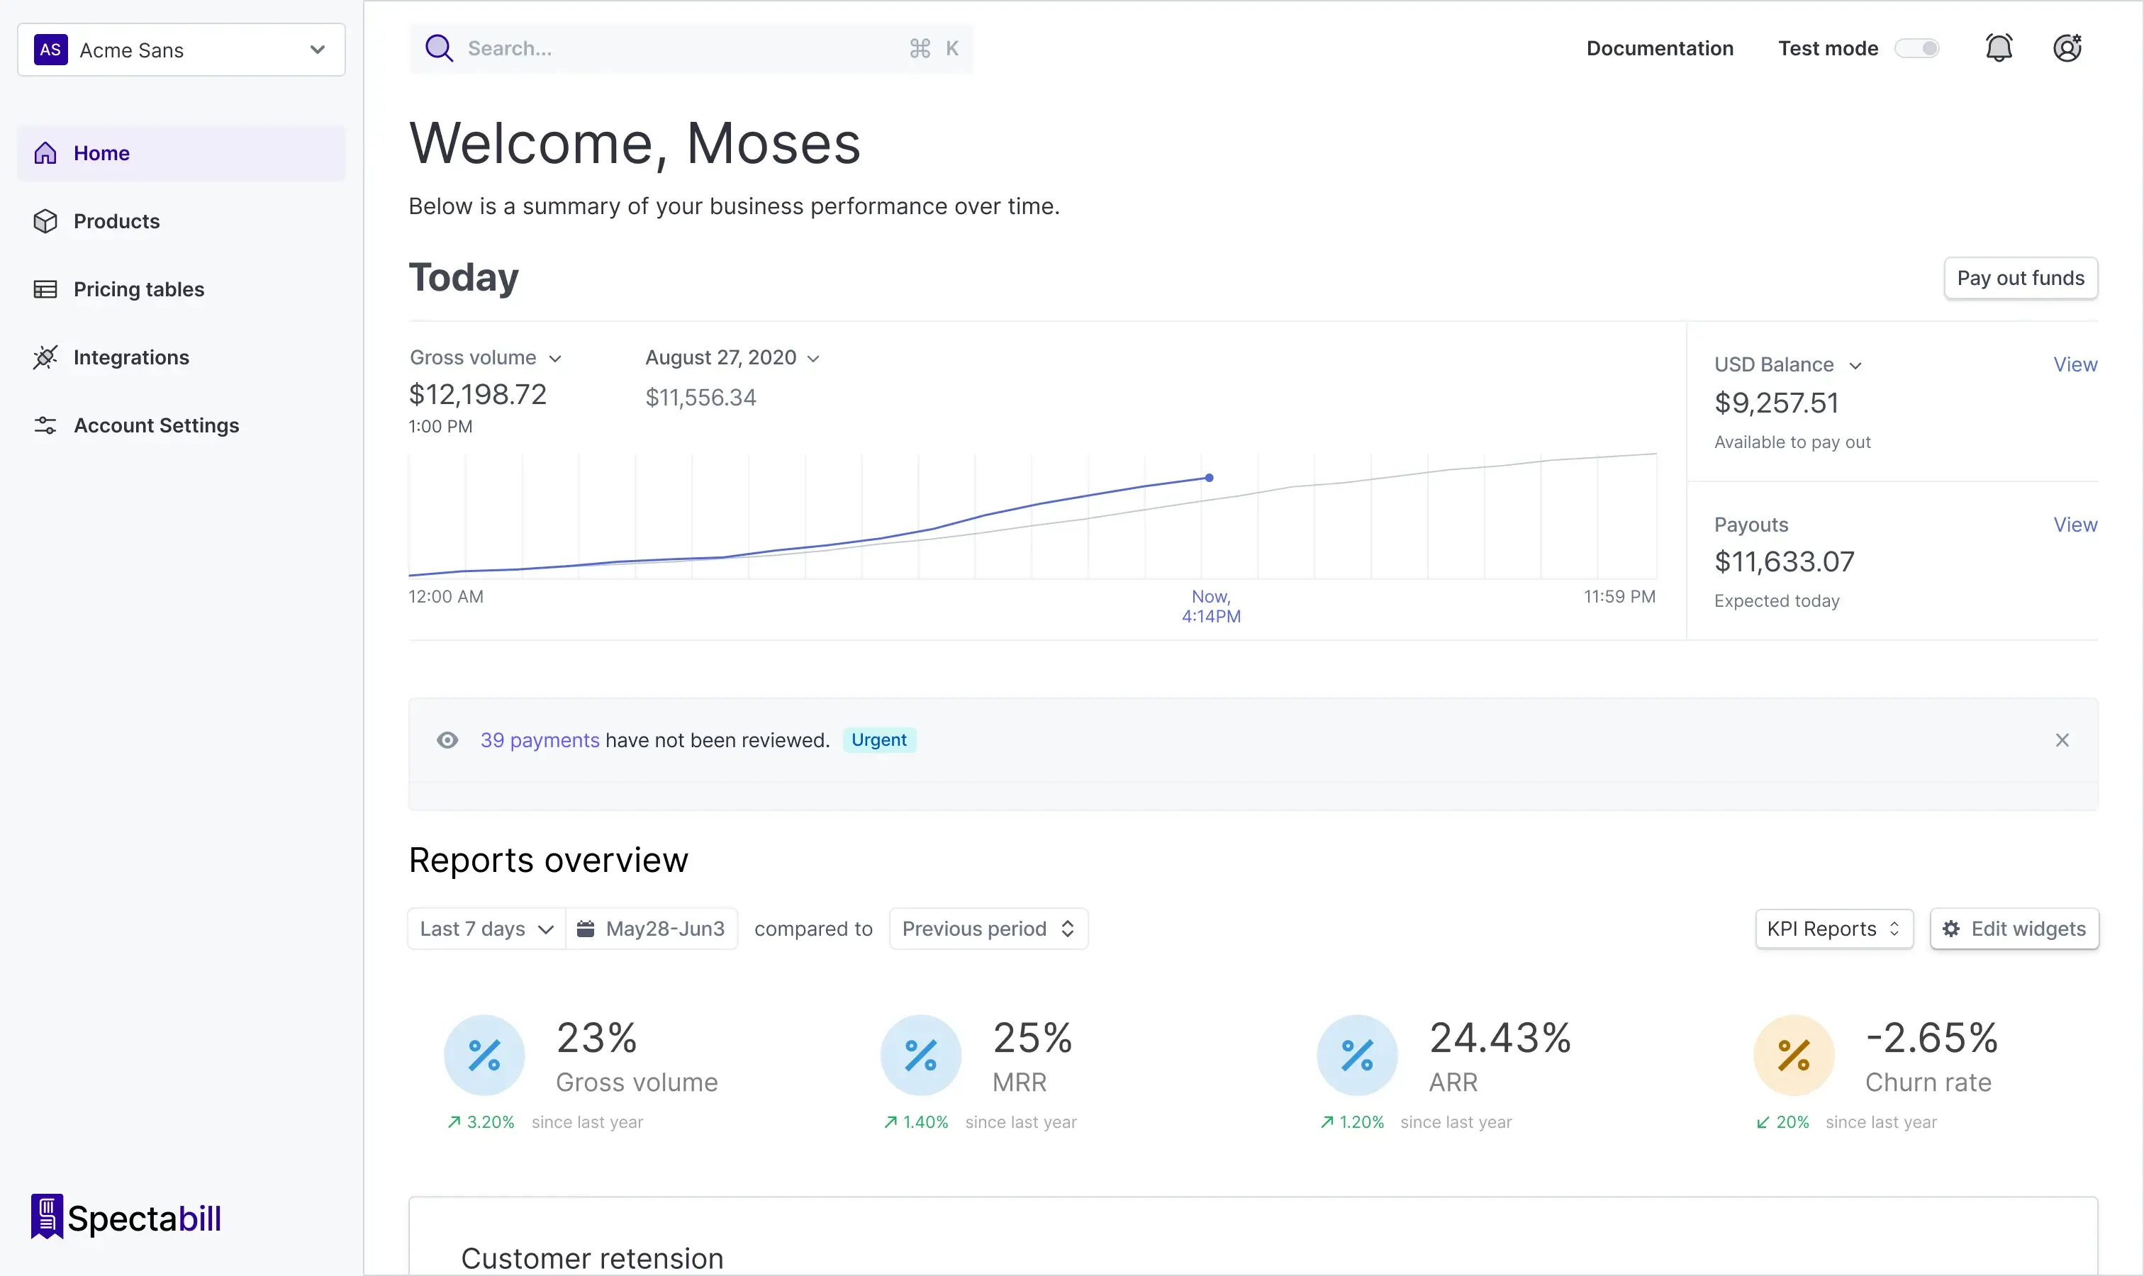This screenshot has height=1276, width=2144.
Task: Focus the Search input field
Action: [x=691, y=48]
